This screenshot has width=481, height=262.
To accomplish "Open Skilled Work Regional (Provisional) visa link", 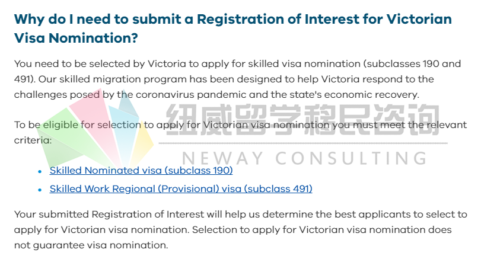I will (x=181, y=188).
